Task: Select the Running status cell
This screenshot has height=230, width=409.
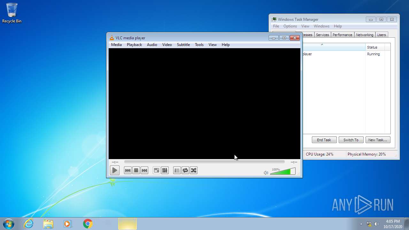Action: click(x=373, y=54)
